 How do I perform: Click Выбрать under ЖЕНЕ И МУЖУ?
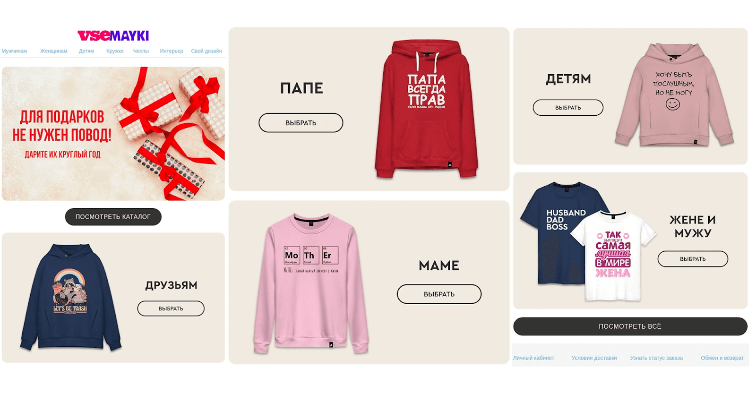tap(693, 259)
